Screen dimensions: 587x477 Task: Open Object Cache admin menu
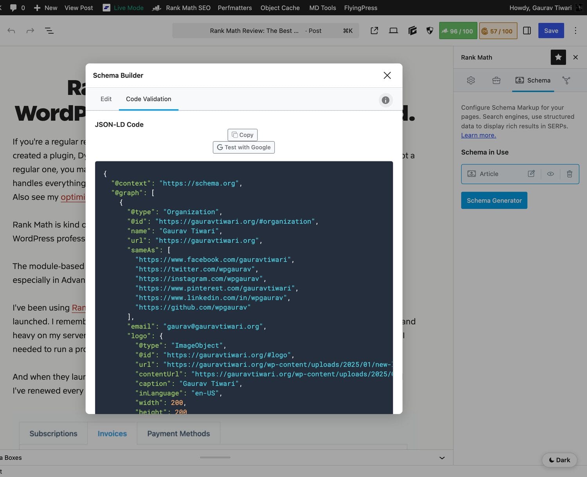coord(280,8)
